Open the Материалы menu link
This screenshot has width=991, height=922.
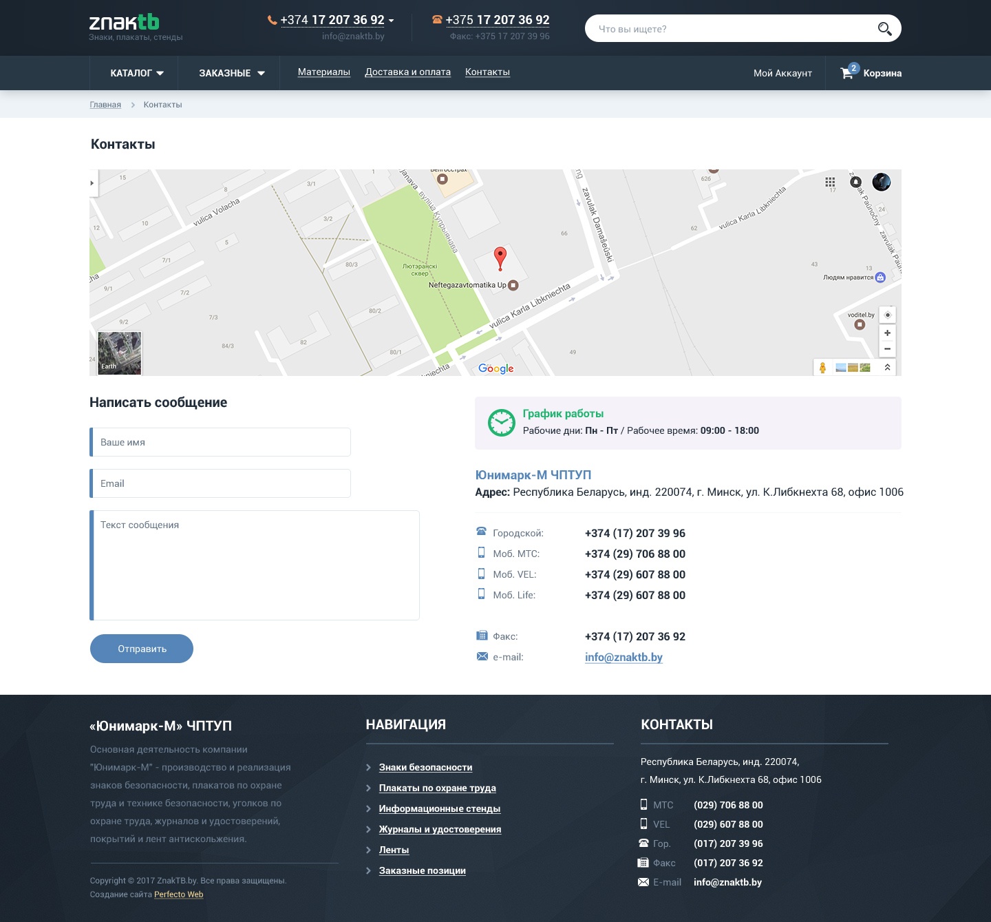click(324, 72)
